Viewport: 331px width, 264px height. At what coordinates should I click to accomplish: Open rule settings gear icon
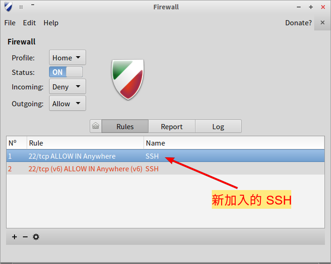coord(36,237)
